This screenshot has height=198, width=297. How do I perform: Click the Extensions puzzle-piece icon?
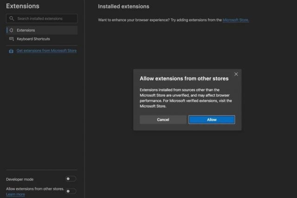point(11,30)
